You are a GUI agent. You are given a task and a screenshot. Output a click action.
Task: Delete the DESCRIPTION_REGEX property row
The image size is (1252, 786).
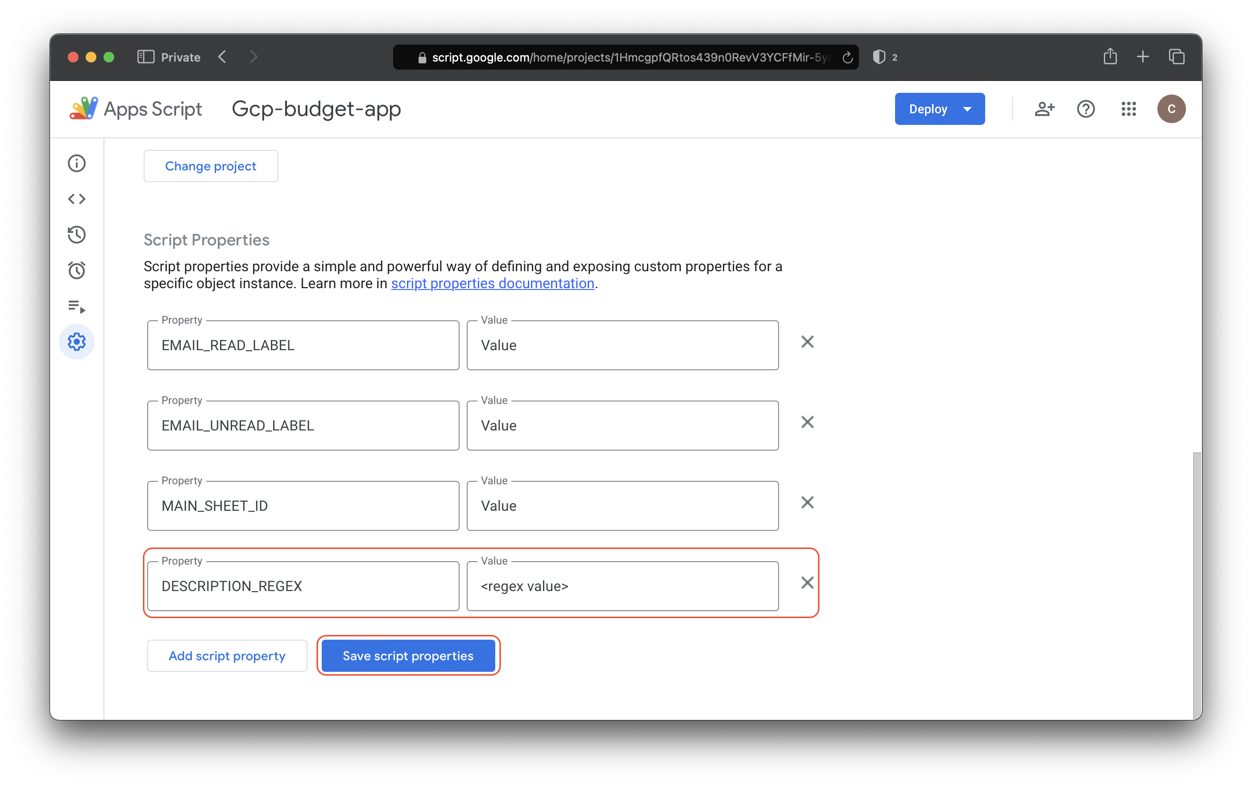coord(807,583)
